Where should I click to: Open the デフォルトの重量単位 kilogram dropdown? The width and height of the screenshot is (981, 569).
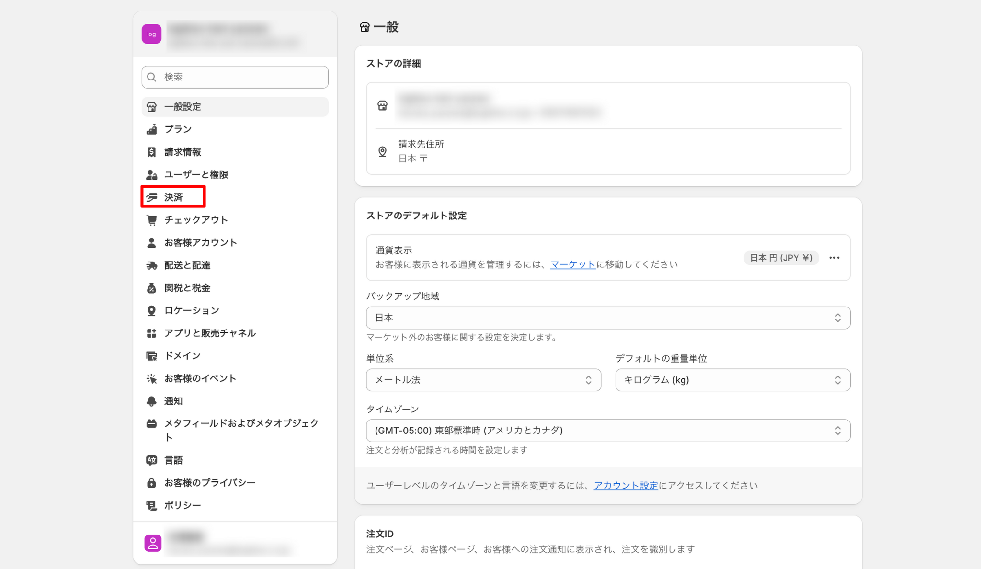click(x=732, y=380)
